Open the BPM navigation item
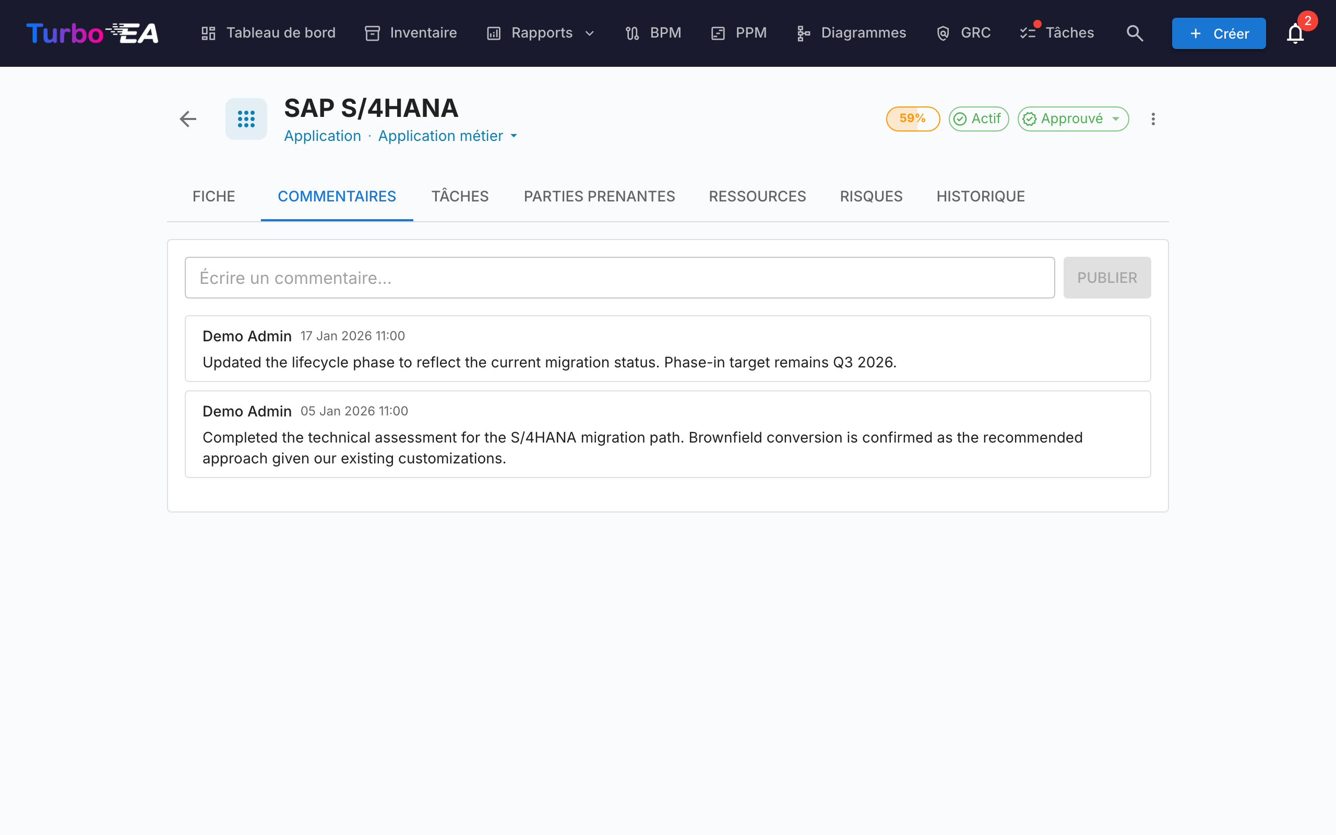1336x835 pixels. click(x=653, y=33)
